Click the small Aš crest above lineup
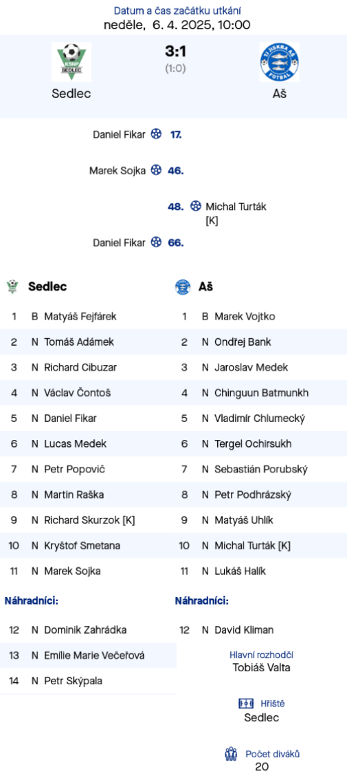This screenshot has width=347, height=778. [x=183, y=287]
